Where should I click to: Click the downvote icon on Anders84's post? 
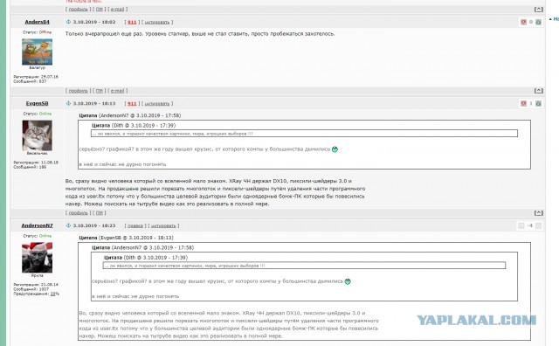click(523, 22)
